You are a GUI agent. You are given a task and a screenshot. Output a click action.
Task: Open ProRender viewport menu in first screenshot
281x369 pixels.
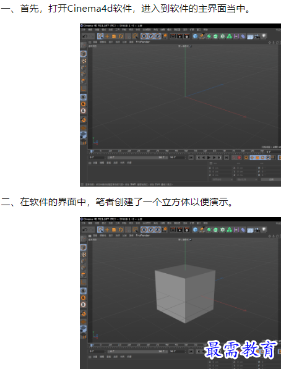(x=143, y=41)
